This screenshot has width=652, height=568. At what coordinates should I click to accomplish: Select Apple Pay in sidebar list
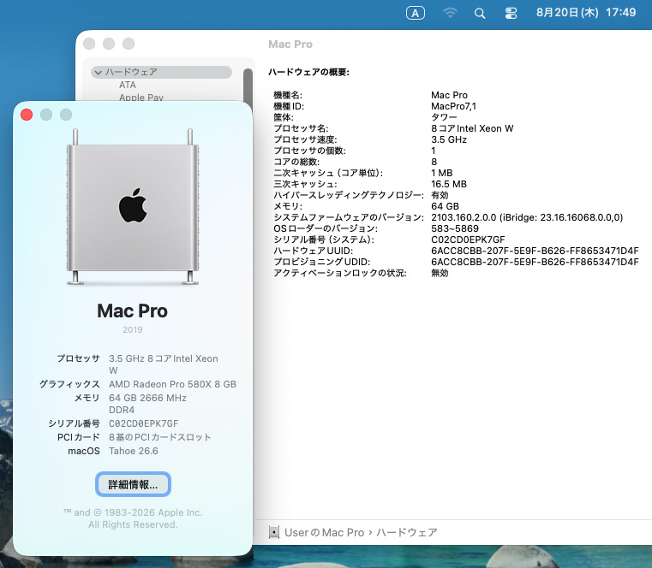pos(141,98)
